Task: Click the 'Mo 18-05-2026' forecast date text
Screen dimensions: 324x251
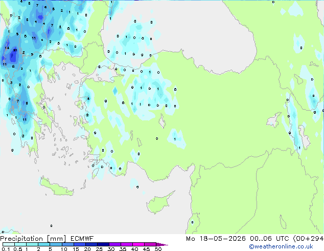Action: tap(216, 239)
